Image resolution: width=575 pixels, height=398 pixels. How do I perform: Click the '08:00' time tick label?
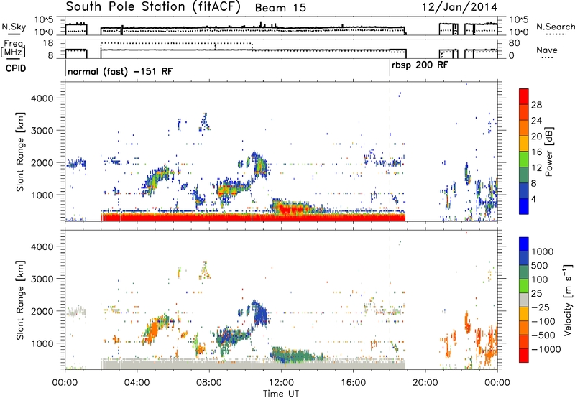click(209, 383)
